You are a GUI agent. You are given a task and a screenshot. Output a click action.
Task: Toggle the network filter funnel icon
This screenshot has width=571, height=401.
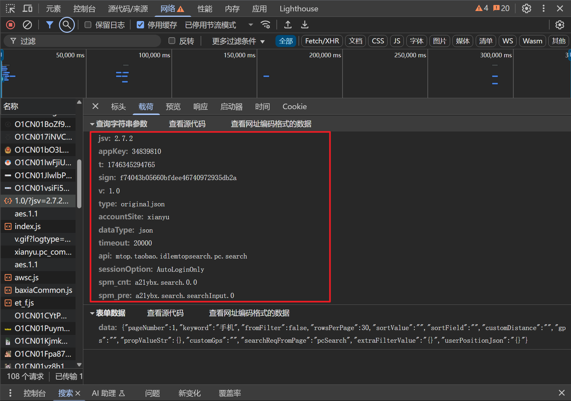pos(50,25)
